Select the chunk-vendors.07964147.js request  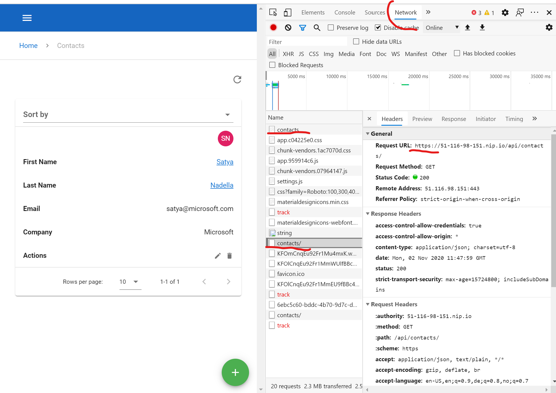click(x=314, y=171)
